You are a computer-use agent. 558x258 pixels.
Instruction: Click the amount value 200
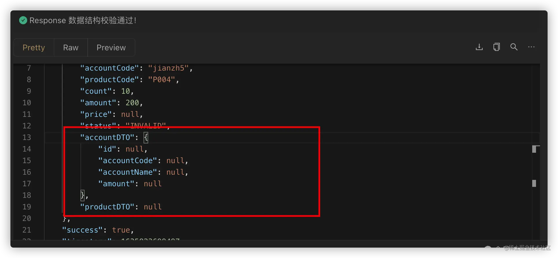tap(132, 103)
